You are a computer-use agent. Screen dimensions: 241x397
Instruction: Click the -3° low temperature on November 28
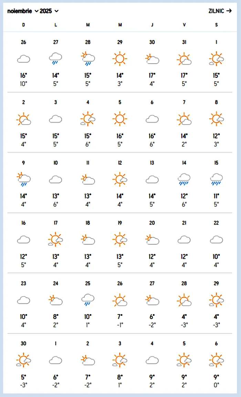point(184,324)
